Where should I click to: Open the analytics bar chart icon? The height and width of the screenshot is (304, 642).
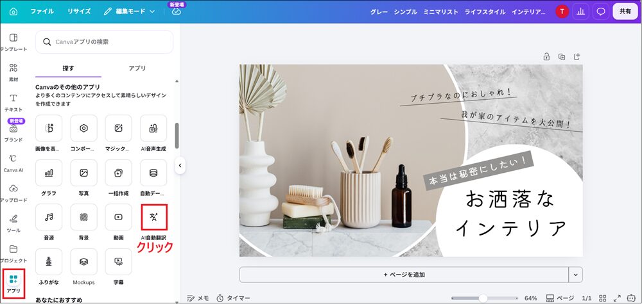[580, 12]
